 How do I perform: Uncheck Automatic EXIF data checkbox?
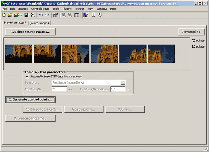point(27,76)
